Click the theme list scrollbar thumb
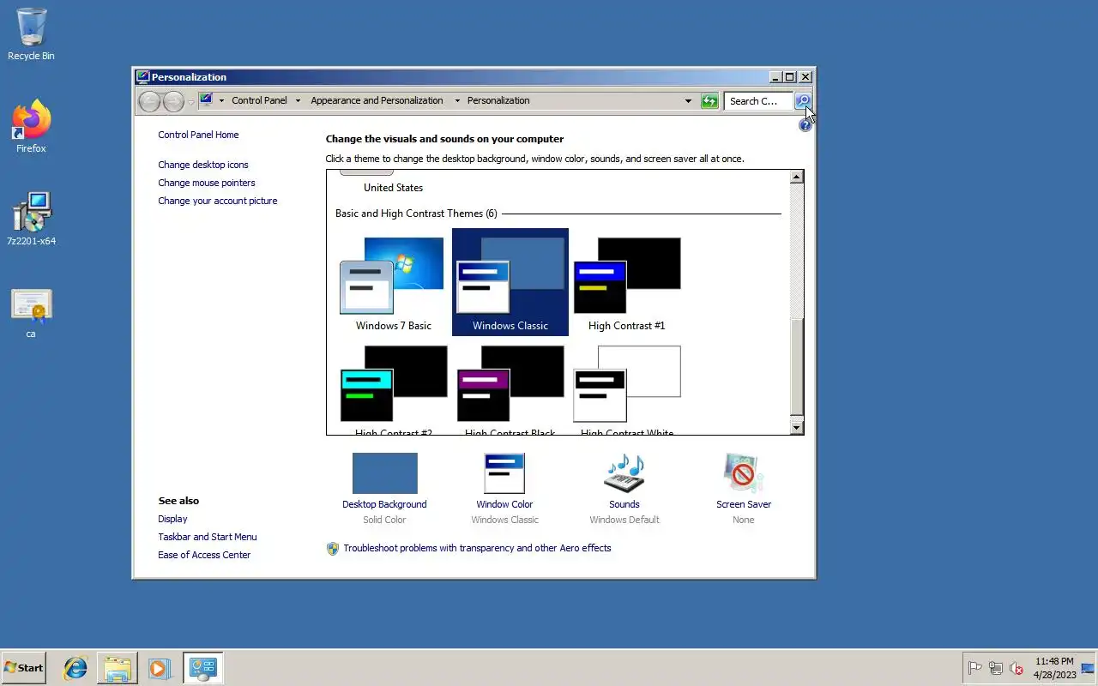1098x686 pixels. pos(797,367)
